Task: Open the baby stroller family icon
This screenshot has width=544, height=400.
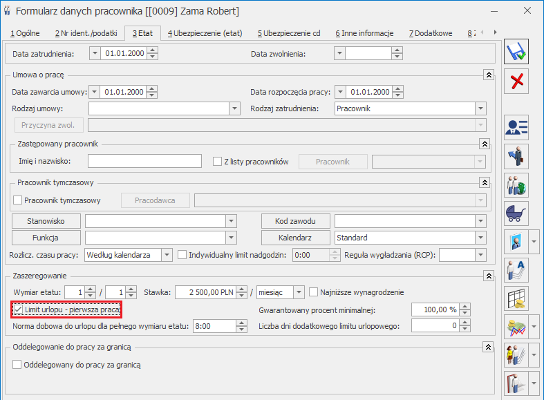Action: tap(516, 213)
